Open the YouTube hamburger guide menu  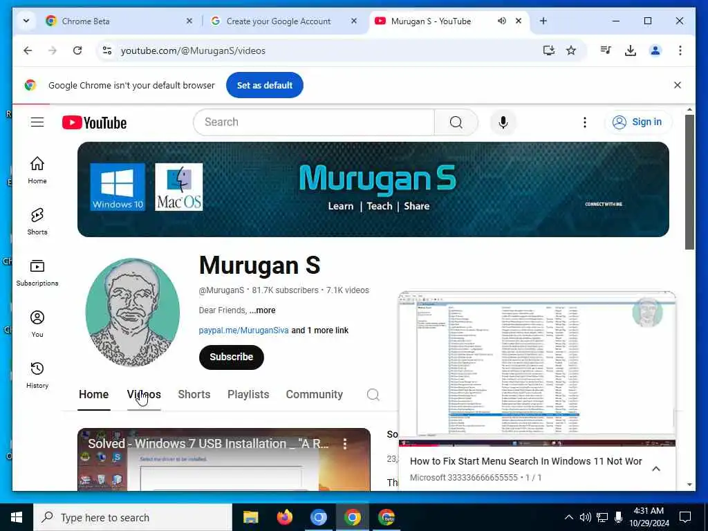(x=37, y=122)
